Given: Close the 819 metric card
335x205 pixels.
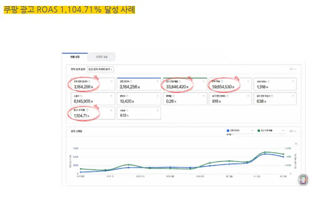Looking at the screenshot, I should pos(248,96).
